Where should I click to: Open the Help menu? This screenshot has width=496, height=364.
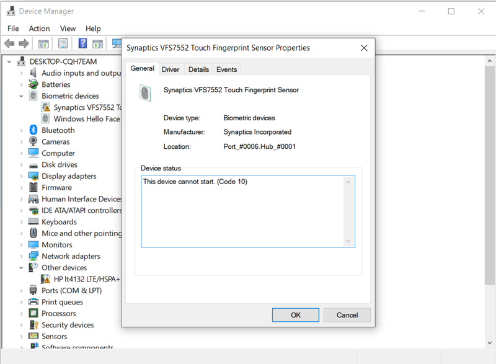click(x=93, y=29)
